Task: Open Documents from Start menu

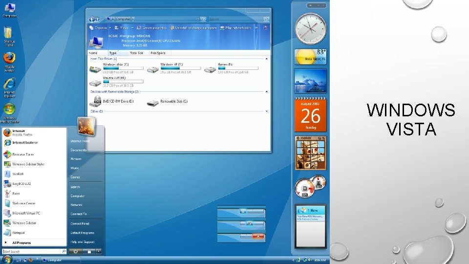Action: pos(78,150)
